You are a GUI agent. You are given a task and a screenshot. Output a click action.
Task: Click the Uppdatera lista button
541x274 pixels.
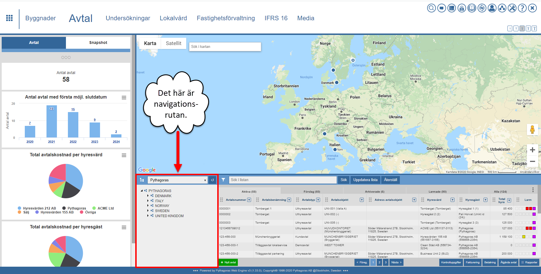365,180
